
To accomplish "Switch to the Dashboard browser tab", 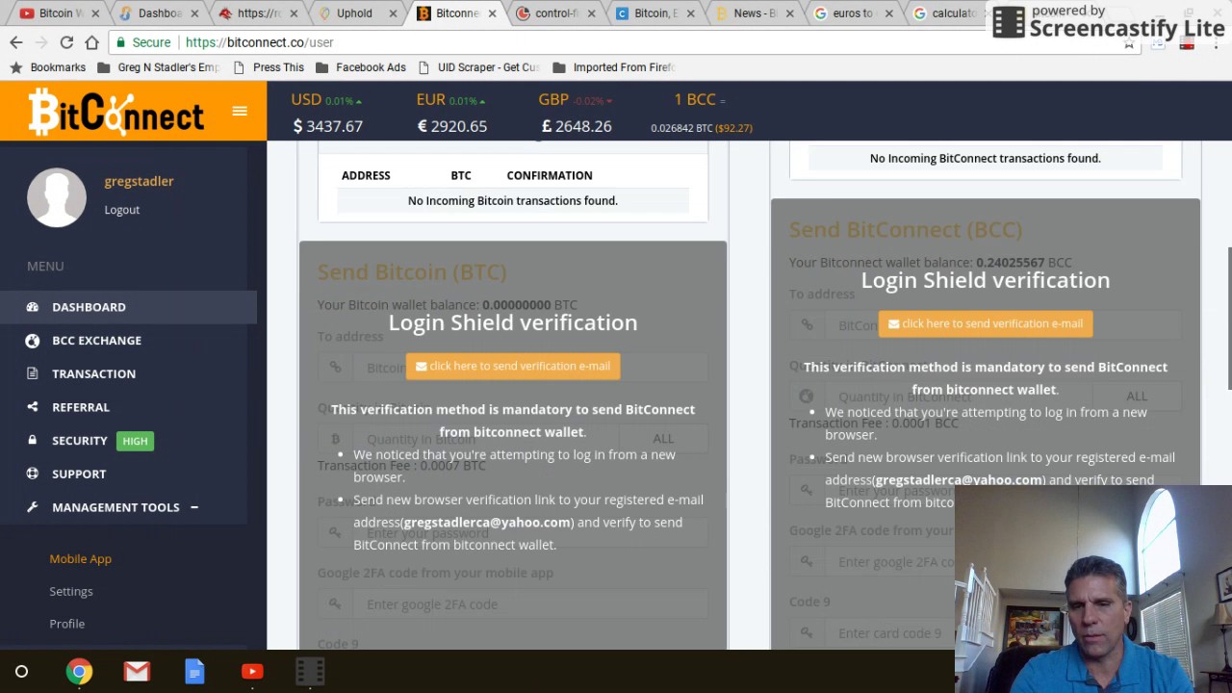I will click(159, 13).
